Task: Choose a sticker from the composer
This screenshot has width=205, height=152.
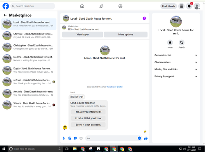Action: (x=75, y=138)
